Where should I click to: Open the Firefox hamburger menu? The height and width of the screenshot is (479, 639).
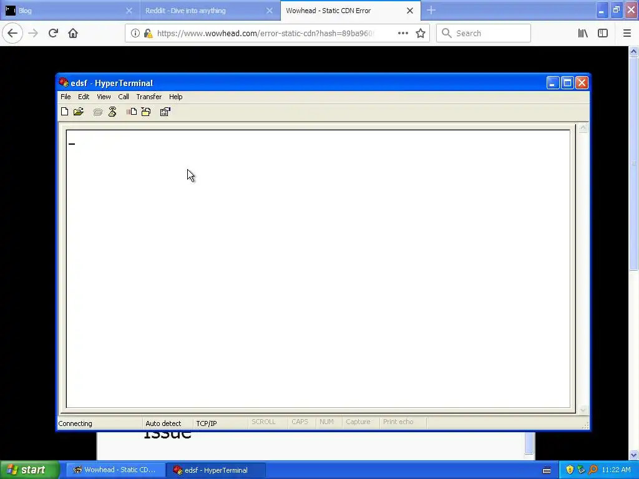click(x=627, y=33)
